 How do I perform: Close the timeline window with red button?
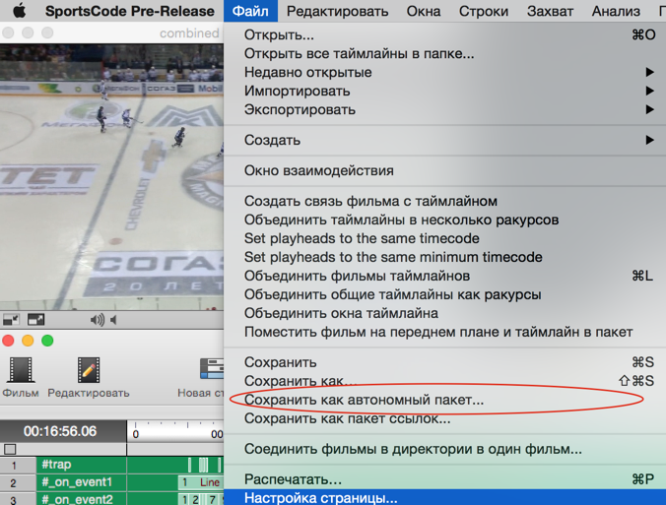pos(8,341)
